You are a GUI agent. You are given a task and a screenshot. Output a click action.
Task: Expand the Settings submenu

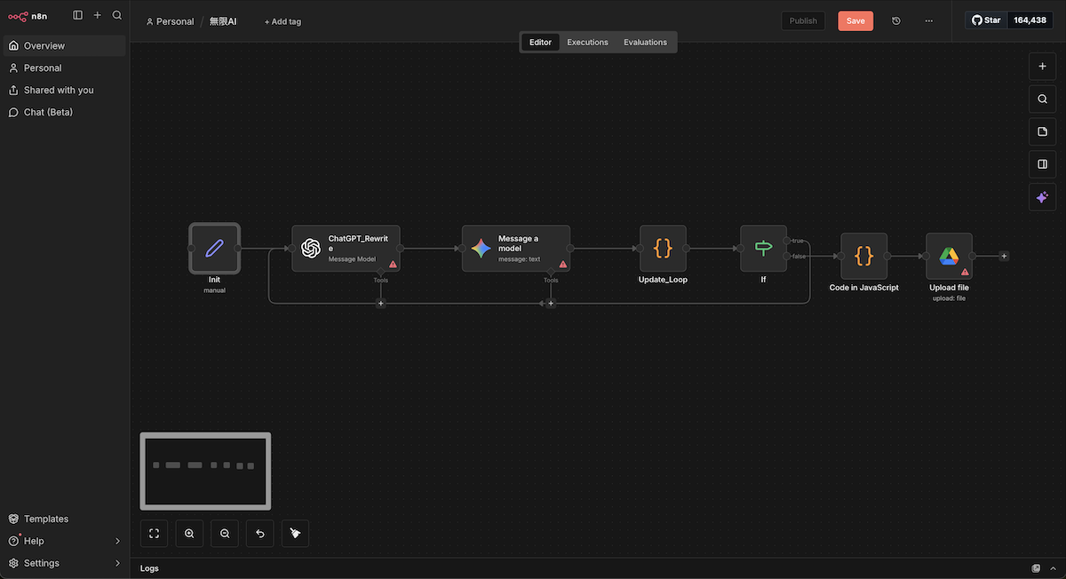[117, 563]
